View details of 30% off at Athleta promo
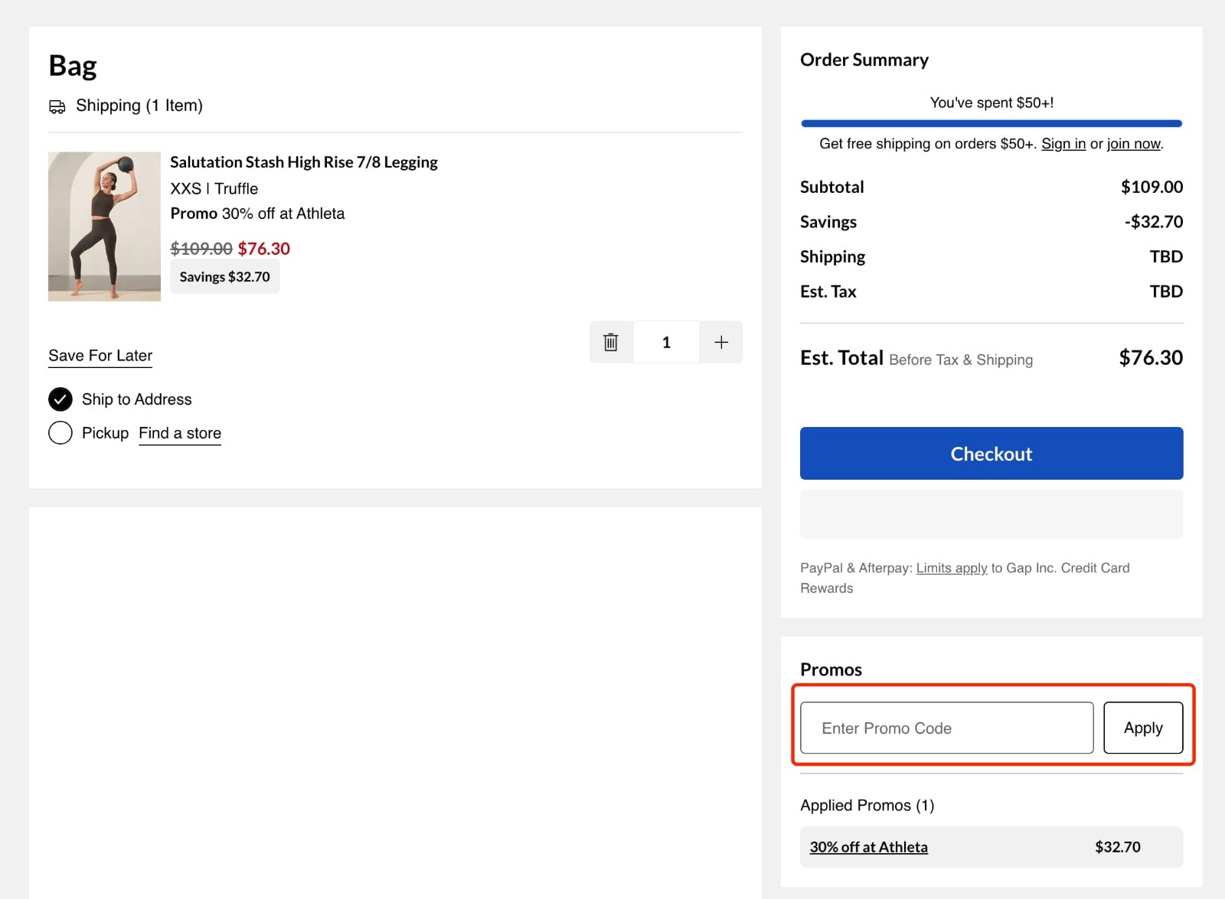This screenshot has height=899, width=1225. coord(867,847)
